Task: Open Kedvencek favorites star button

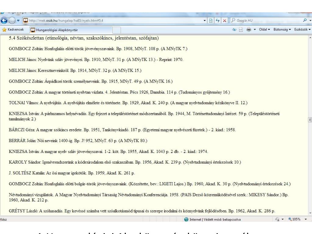Action: (13, 30)
